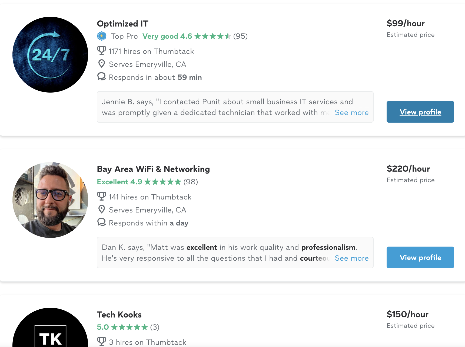Click the Top Pro badge icon
This screenshot has width=465, height=347.
102,36
